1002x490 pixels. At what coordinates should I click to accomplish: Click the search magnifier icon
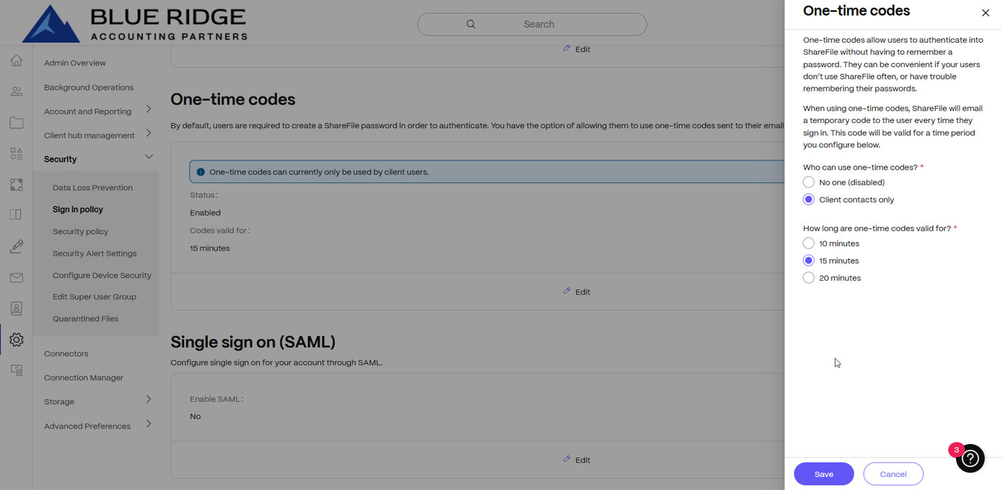click(471, 24)
